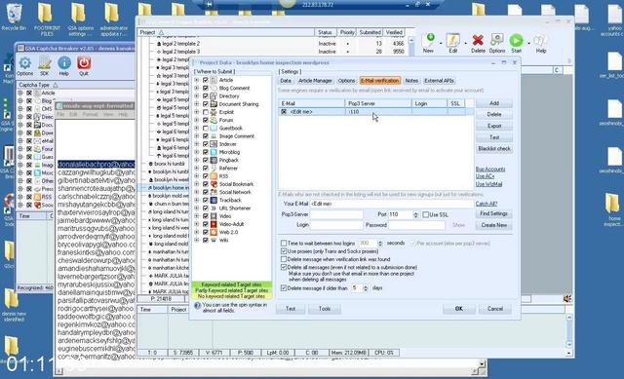Click the red Quit icon in Captcha Breaker
Image resolution: width=624 pixels, height=379 pixels.
[84, 63]
